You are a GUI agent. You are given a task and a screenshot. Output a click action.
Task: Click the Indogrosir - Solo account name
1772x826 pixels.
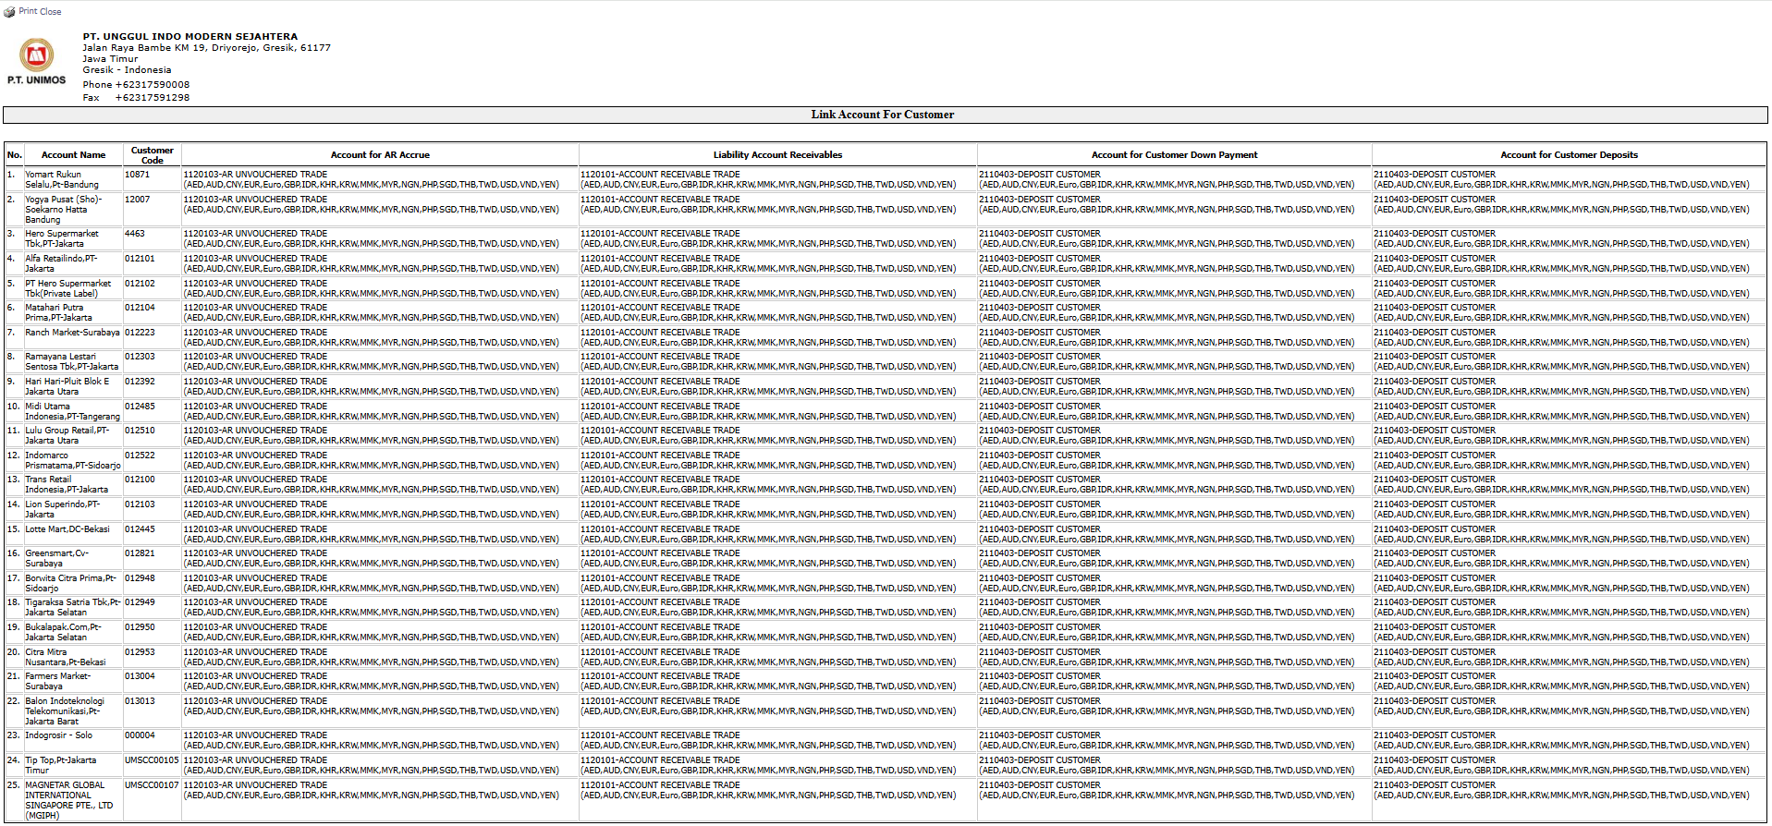(x=58, y=735)
